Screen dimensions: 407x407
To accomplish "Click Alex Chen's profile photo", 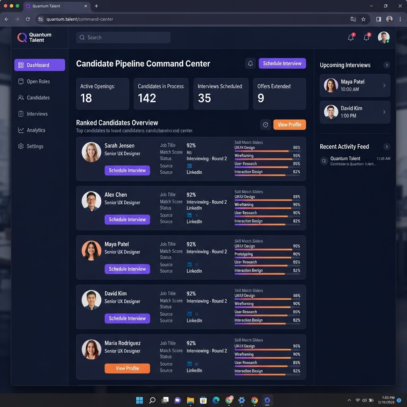I will (x=91, y=201).
